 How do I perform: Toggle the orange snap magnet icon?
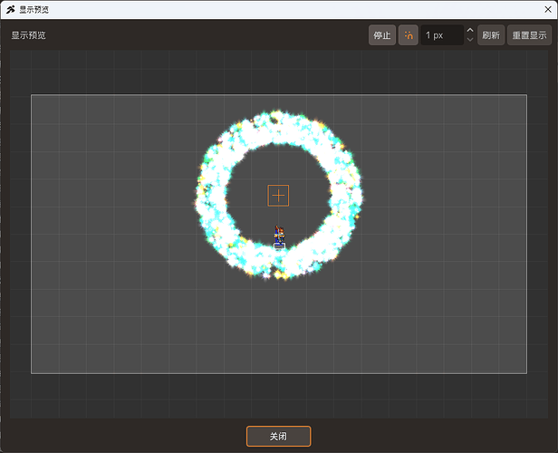[409, 35]
